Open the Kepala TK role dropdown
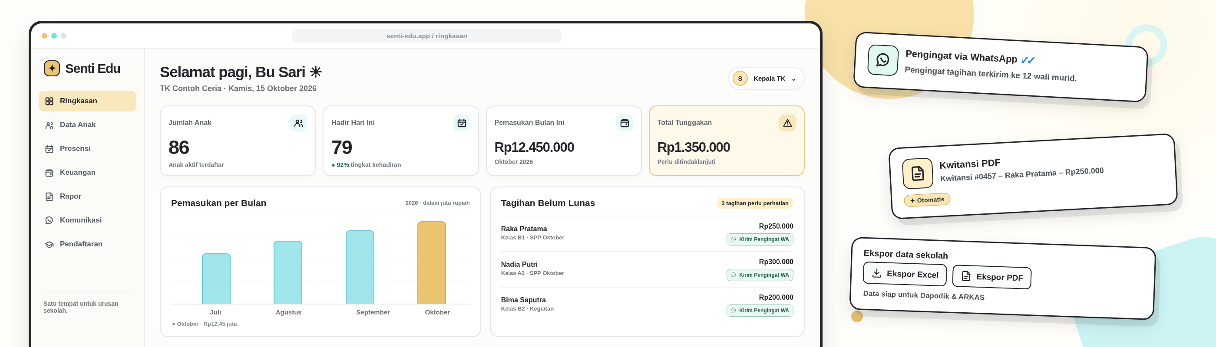 [766, 78]
